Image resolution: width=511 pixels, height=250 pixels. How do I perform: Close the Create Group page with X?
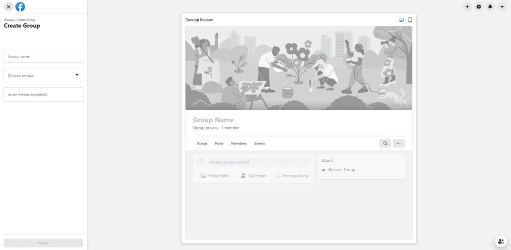[x=9, y=6]
